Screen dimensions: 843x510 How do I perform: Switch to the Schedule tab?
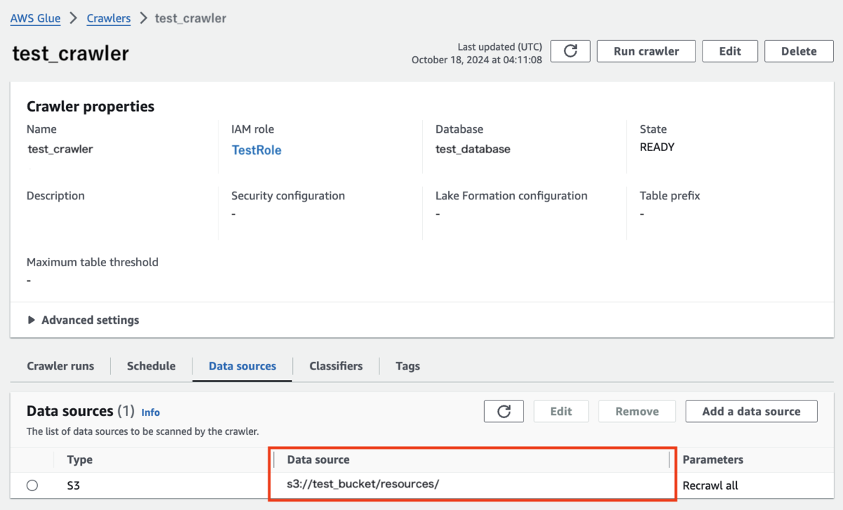pos(151,366)
